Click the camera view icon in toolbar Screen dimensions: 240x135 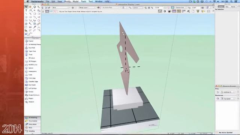tap(169, 11)
